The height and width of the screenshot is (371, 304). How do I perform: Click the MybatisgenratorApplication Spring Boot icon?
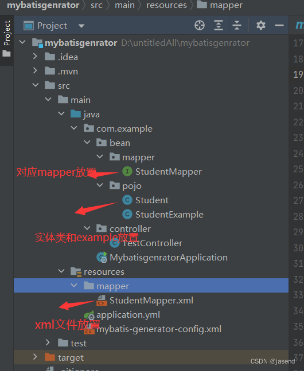[x=102, y=257]
